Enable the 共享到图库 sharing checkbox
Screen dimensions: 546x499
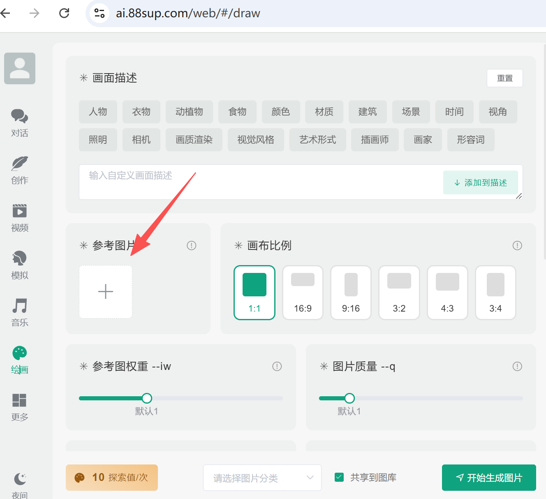point(339,477)
